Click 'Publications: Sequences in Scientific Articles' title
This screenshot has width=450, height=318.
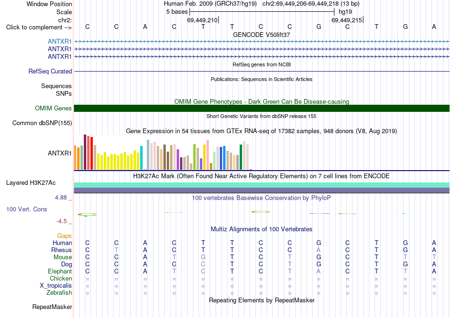coord(261,79)
